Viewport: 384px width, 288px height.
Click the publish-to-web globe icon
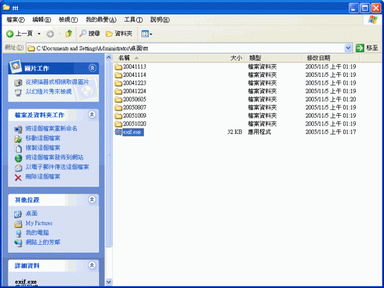[x=18, y=158]
